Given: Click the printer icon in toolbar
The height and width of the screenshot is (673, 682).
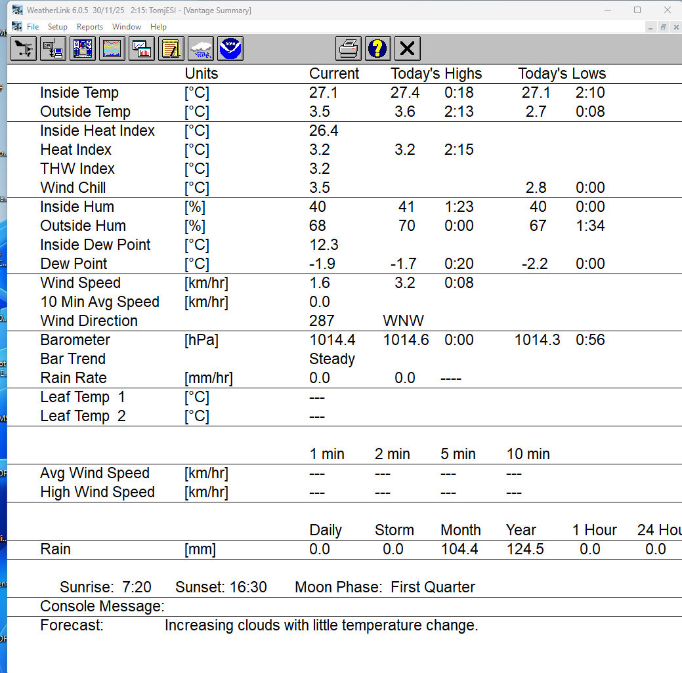Looking at the screenshot, I should (349, 49).
